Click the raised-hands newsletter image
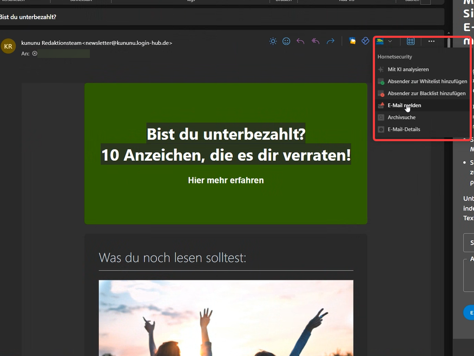Screen dimensions: 474x356 click(x=226, y=318)
